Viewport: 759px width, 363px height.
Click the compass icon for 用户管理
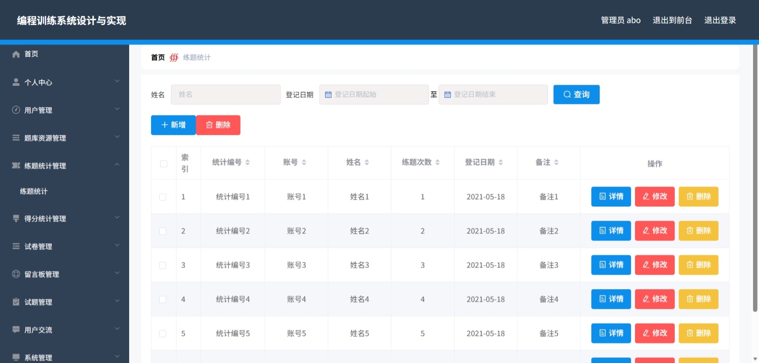pos(16,110)
